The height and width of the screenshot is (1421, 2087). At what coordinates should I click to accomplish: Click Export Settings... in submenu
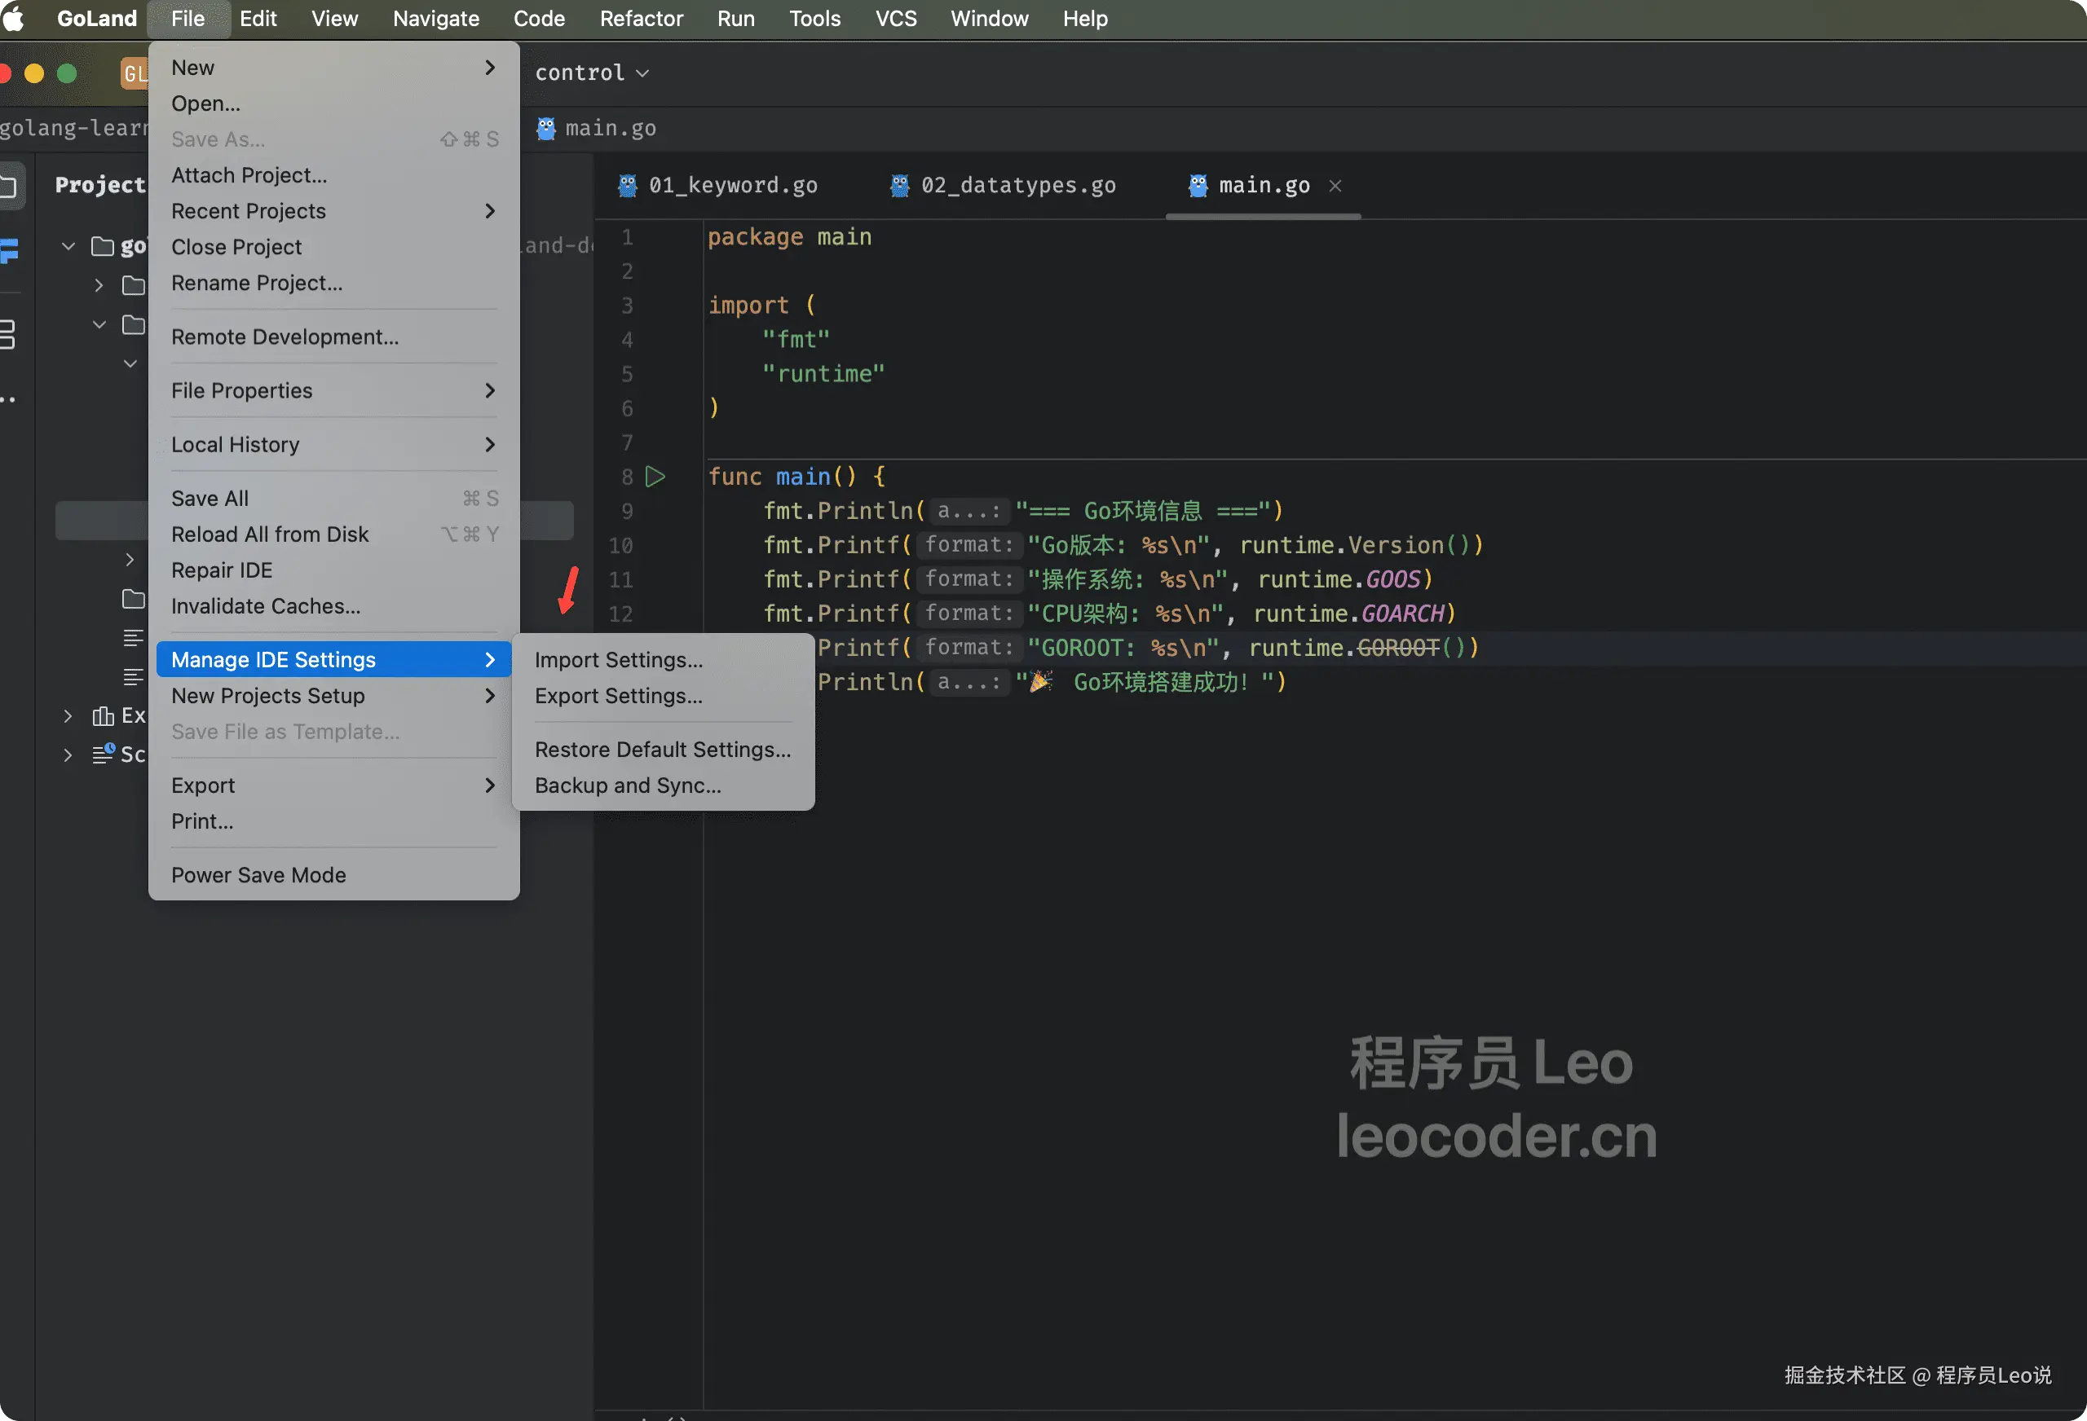click(x=663, y=696)
